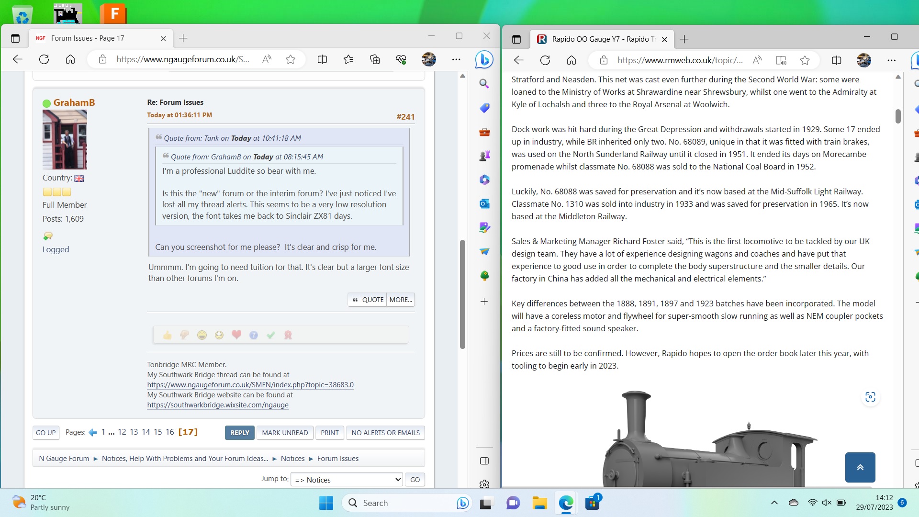Select the Forum Issues - Page 17 tab
Viewport: 919px width, 517px height.
coord(101,38)
